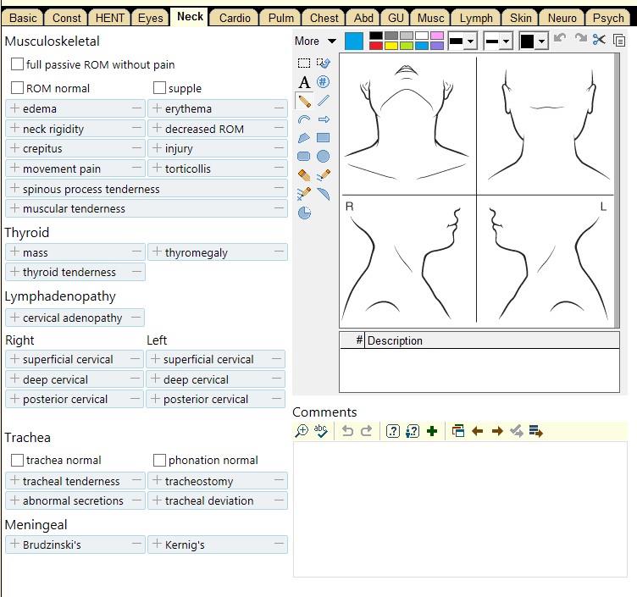The width and height of the screenshot is (637, 597).
Task: Switch to the Cardio tab
Action: pyautogui.click(x=234, y=18)
